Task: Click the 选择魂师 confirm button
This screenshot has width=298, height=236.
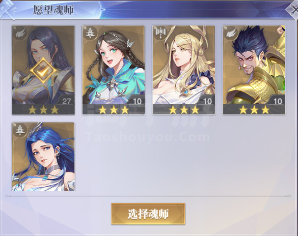Action: point(148,214)
